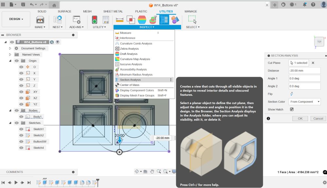
Task: Toggle visibility of Sketch1
Action: coord(21,129)
